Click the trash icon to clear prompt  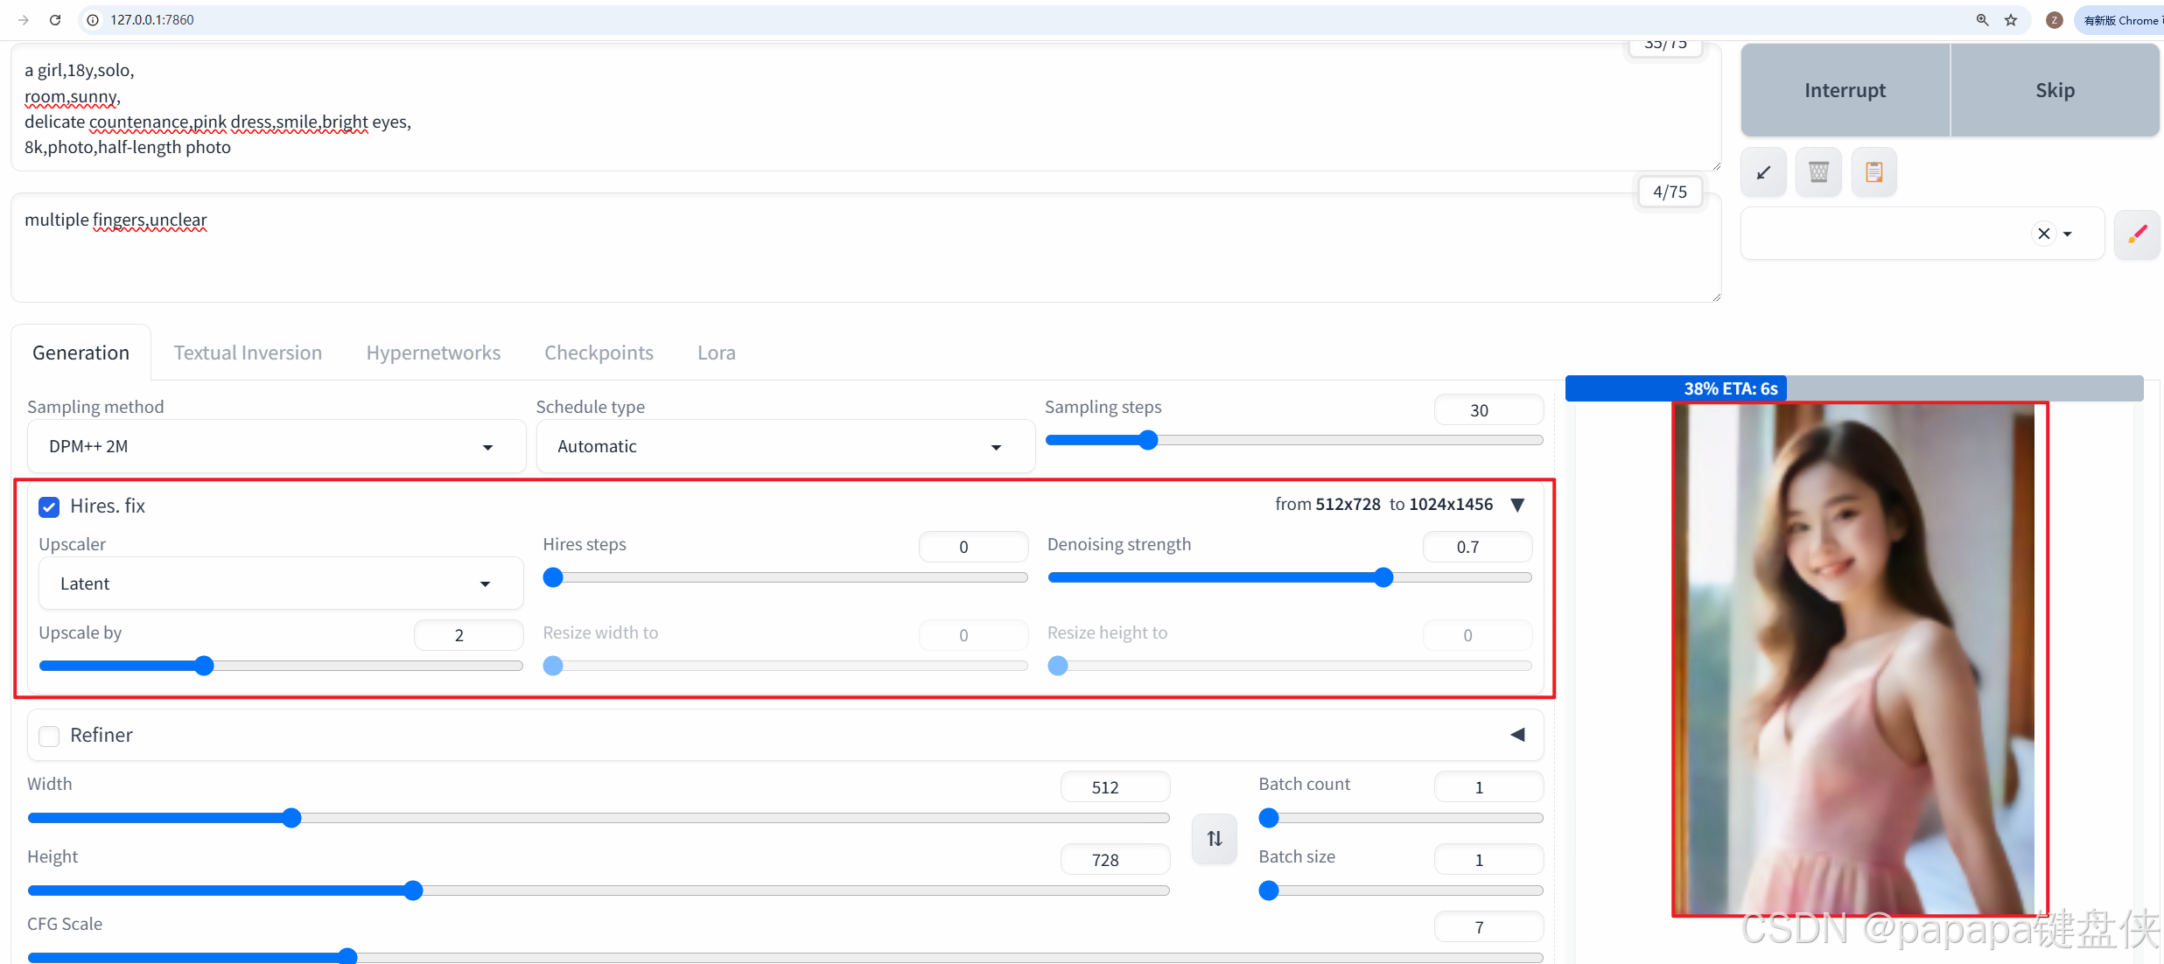pos(1818,172)
